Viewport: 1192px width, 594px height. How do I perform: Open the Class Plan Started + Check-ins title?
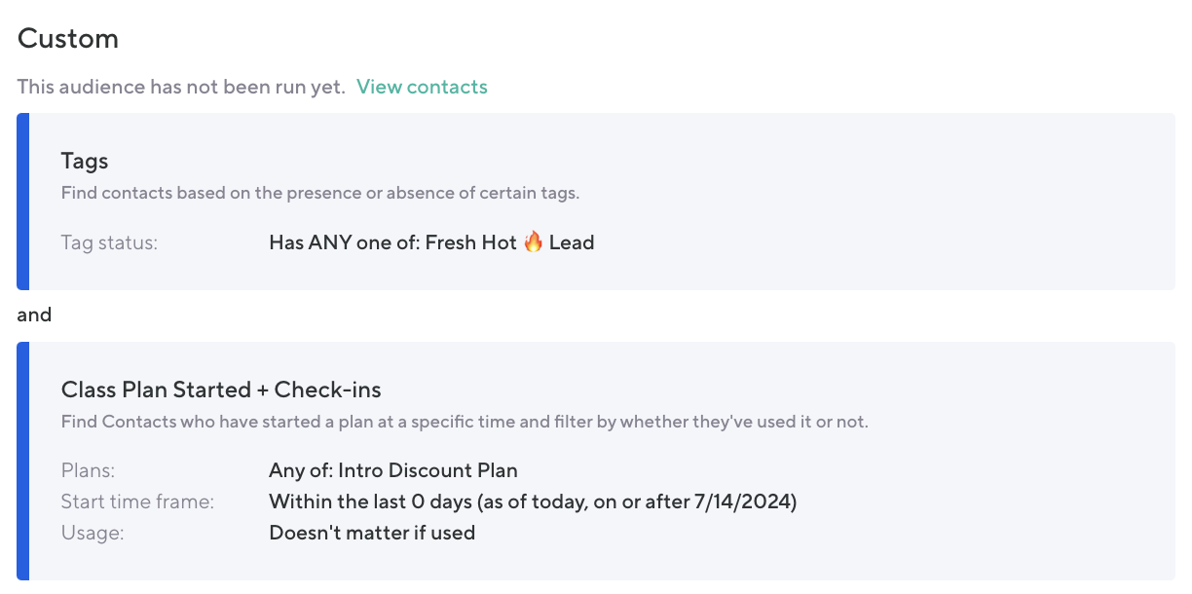click(221, 390)
